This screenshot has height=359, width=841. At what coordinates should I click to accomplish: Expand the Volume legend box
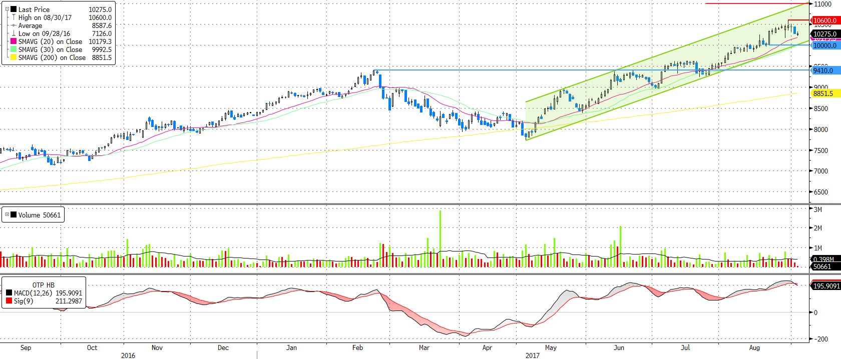pyautogui.click(x=7, y=214)
